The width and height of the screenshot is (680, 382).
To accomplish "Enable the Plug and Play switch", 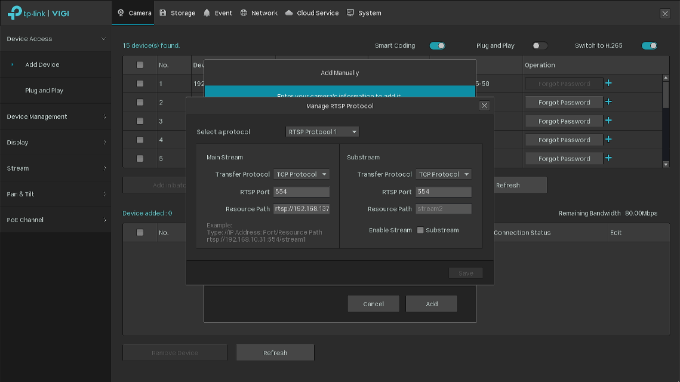I will coord(540,45).
